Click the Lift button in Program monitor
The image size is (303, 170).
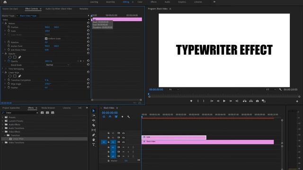(245, 101)
